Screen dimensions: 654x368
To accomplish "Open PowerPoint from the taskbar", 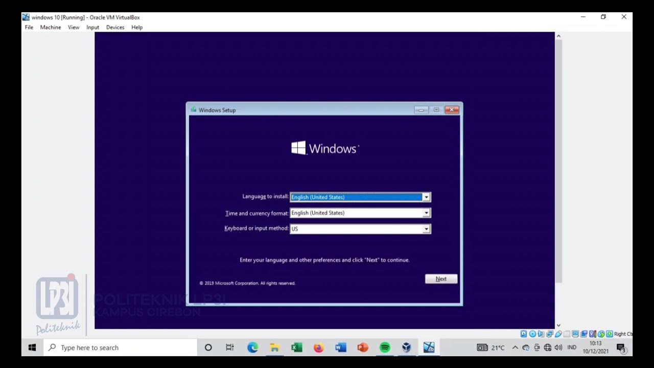I will coord(363,348).
